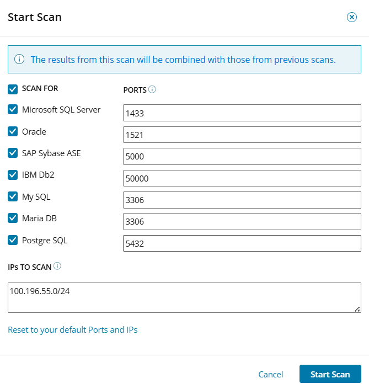Uncheck SAP Sybase ASE

pyautogui.click(x=13, y=153)
